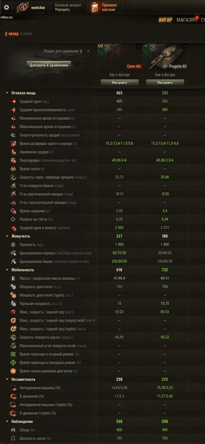
Task: Click the wotclue clan emblem icon
Action: (x=22, y=8)
